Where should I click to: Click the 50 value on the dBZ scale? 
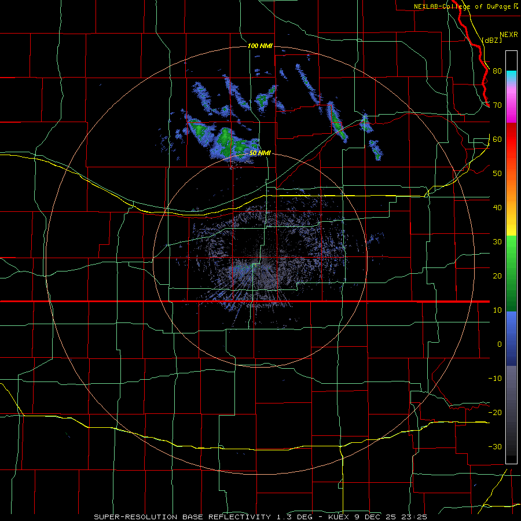click(497, 174)
